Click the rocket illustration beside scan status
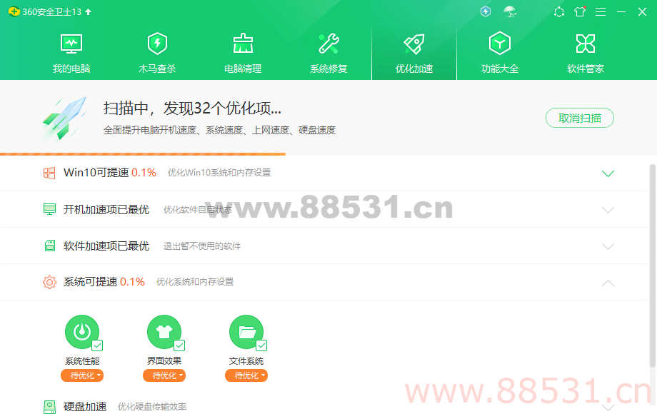Image resolution: width=657 pixels, height=414 pixels. coord(65,118)
